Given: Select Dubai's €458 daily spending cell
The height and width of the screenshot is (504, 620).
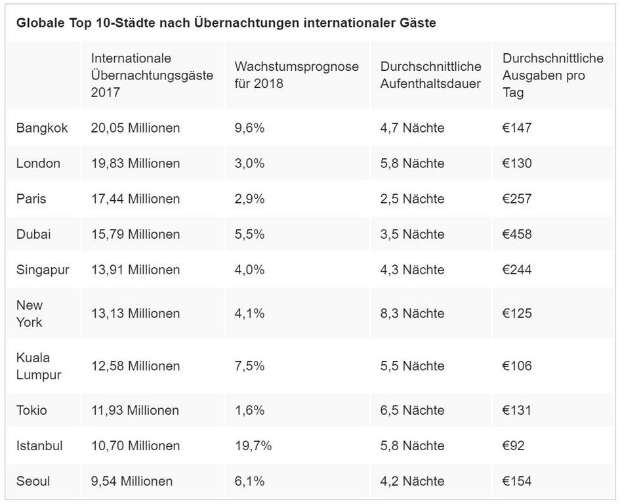Looking at the screenshot, I should click(x=517, y=234).
